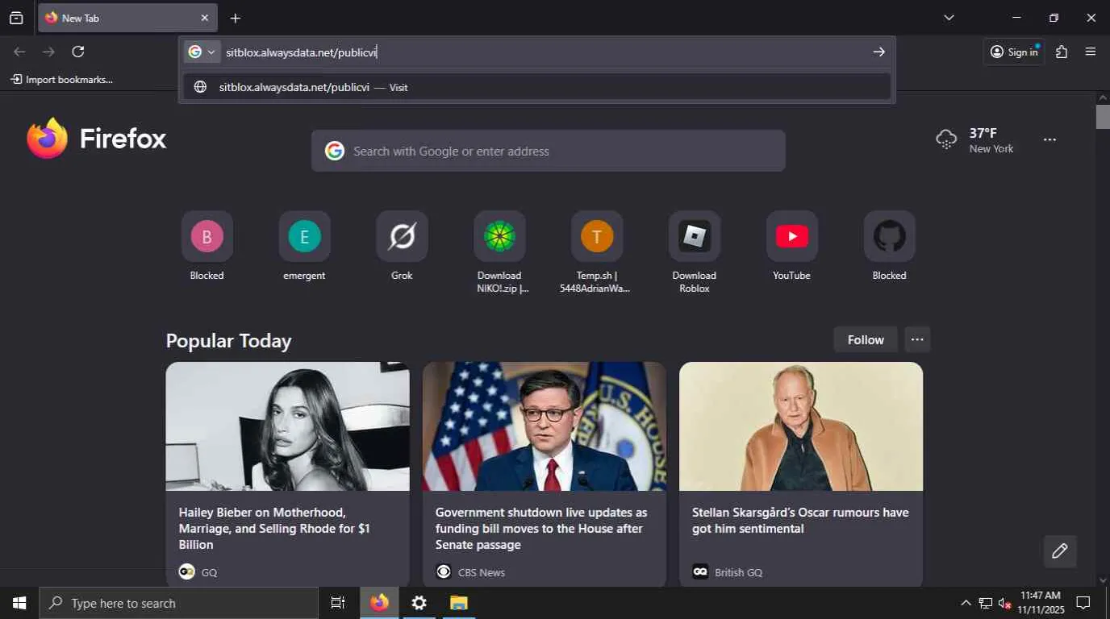Image resolution: width=1110 pixels, height=619 pixels.
Task: Open Popular Today section options menu
Action: tap(917, 339)
